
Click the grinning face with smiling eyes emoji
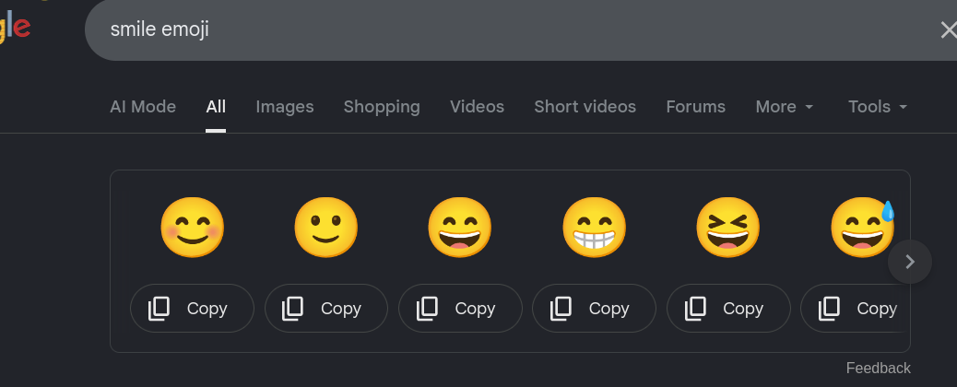pos(459,228)
